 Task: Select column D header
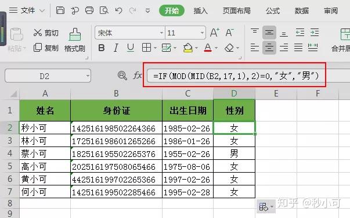[x=234, y=94]
